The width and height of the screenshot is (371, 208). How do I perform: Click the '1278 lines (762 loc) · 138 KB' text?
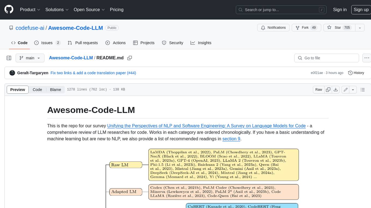click(x=96, y=90)
